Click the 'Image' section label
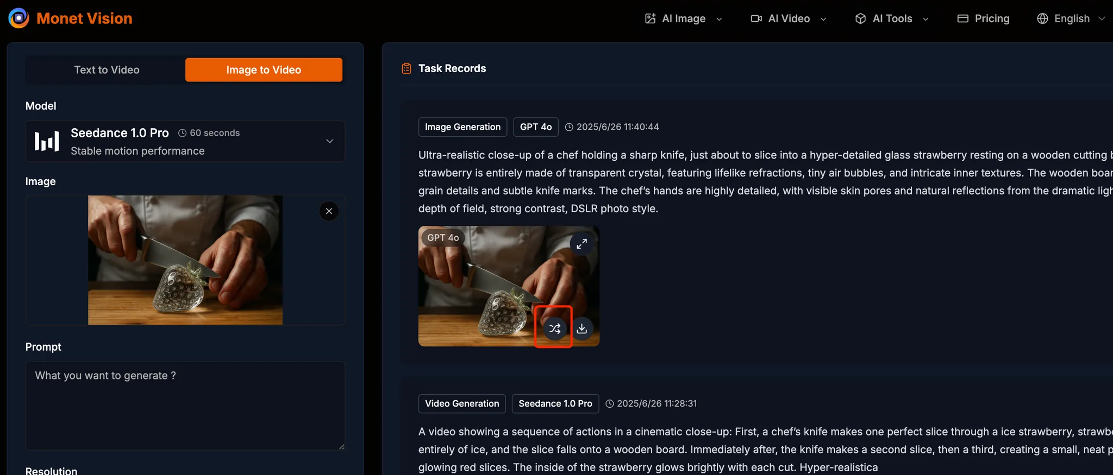 pyautogui.click(x=40, y=181)
